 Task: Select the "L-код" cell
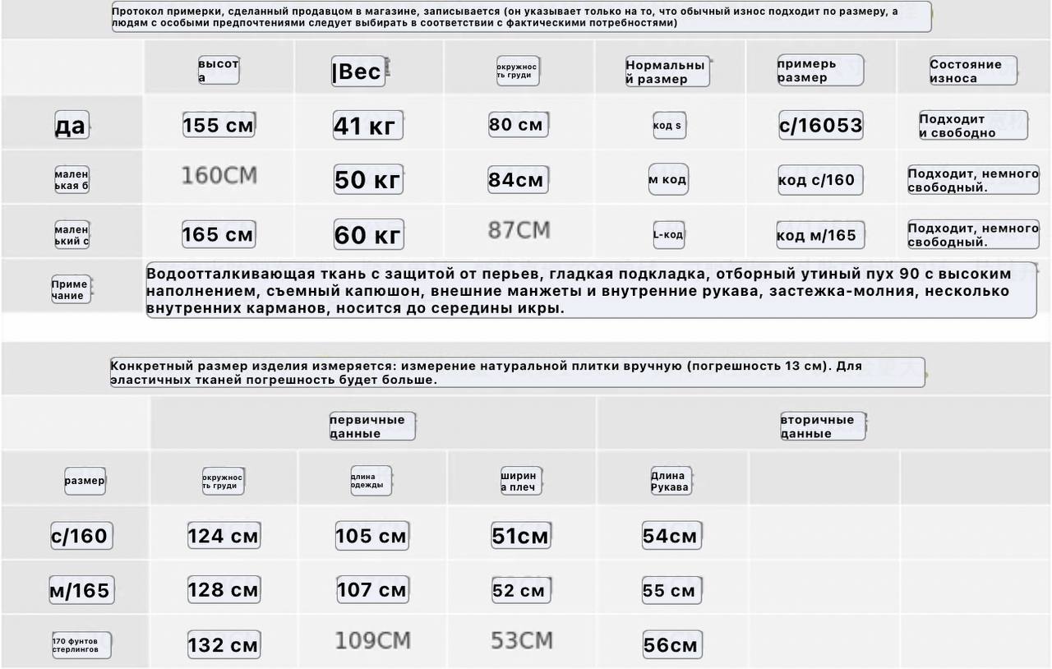(x=668, y=234)
